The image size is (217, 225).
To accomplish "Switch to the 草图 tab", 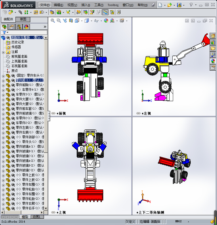I will click(x=23, y=19).
